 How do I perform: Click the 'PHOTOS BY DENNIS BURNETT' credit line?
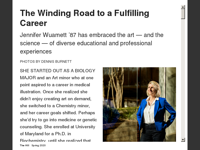(46, 61)
